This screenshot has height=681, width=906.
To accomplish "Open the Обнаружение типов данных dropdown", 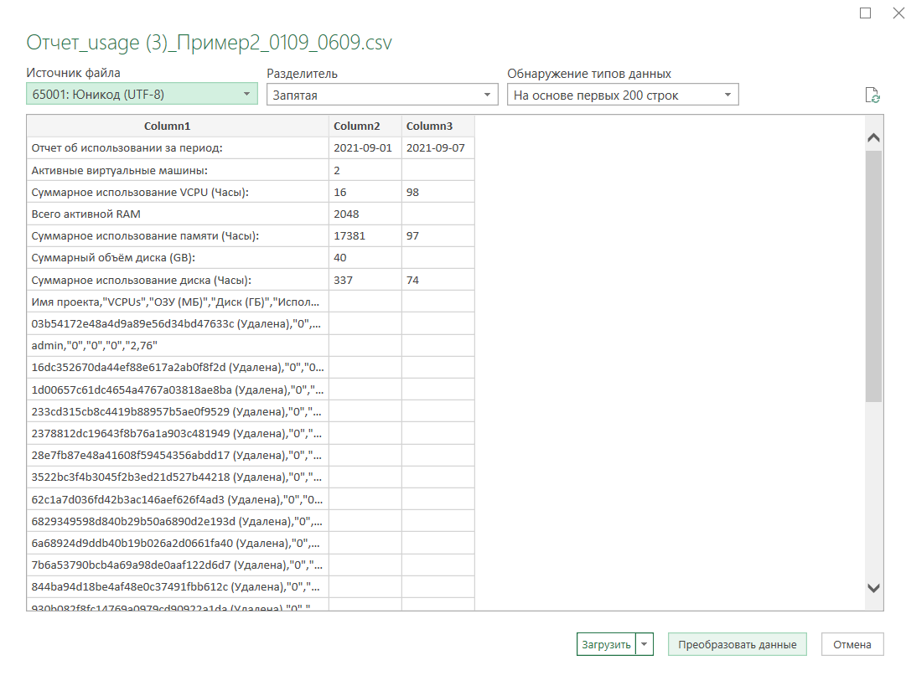I will (x=727, y=94).
